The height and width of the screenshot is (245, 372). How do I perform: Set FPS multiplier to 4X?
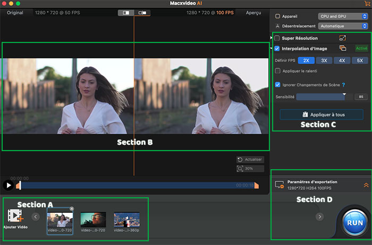[x=342, y=60]
